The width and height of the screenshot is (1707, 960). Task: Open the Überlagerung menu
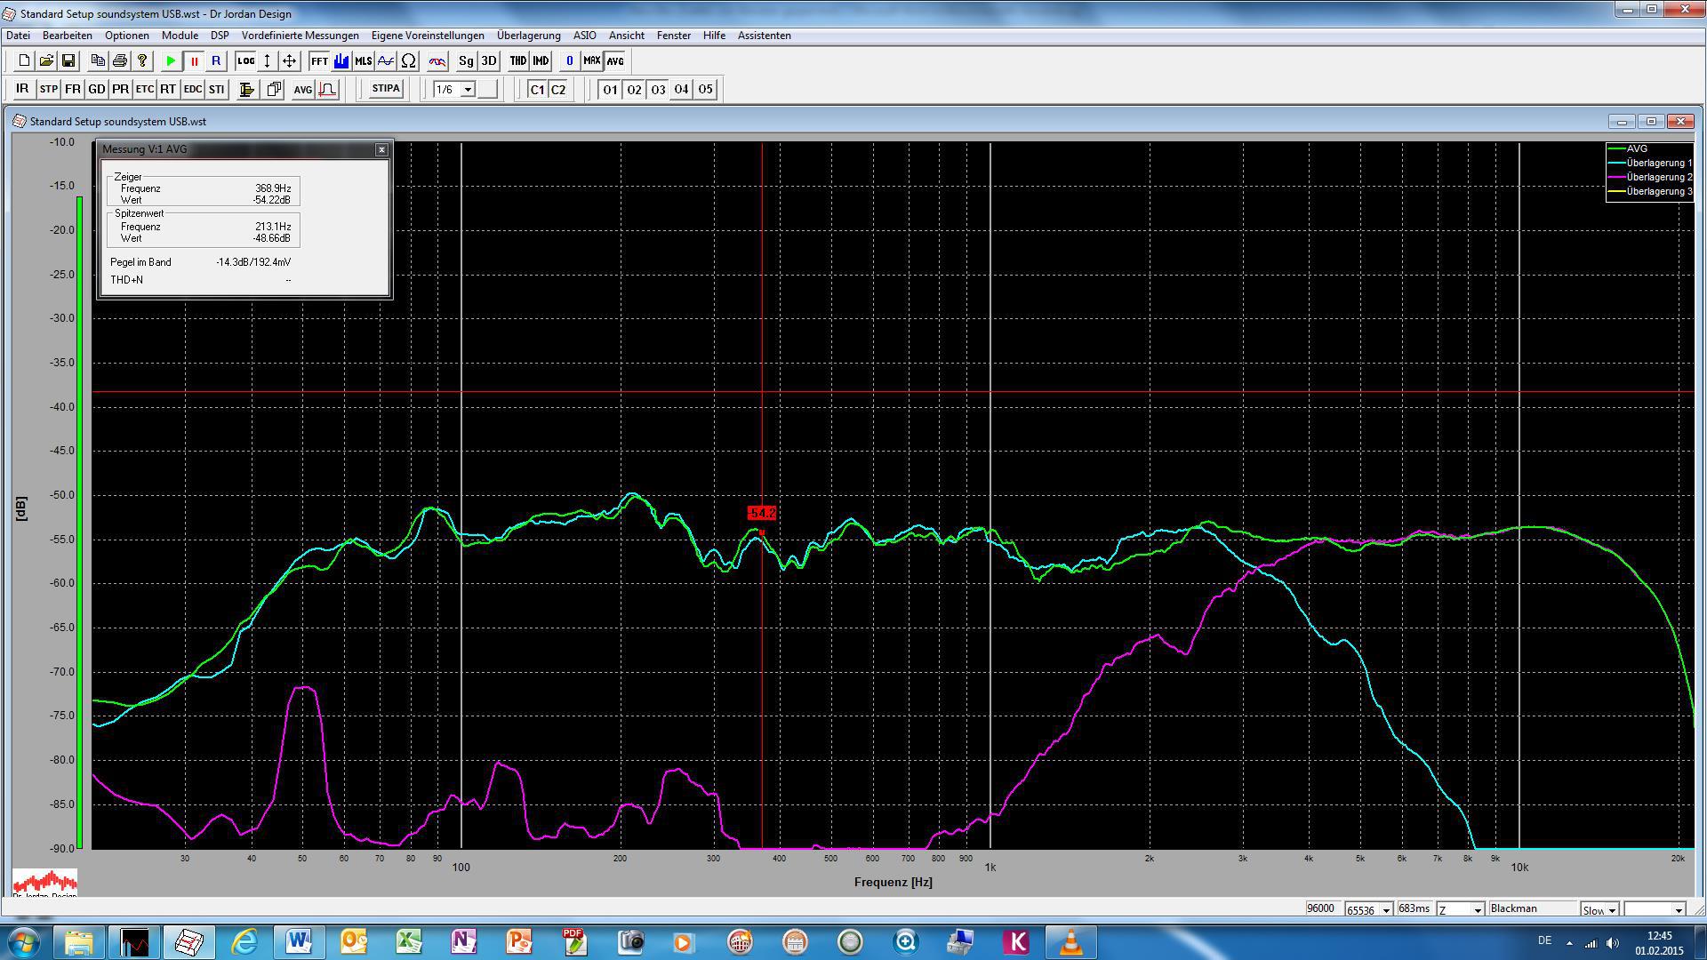pyautogui.click(x=529, y=36)
